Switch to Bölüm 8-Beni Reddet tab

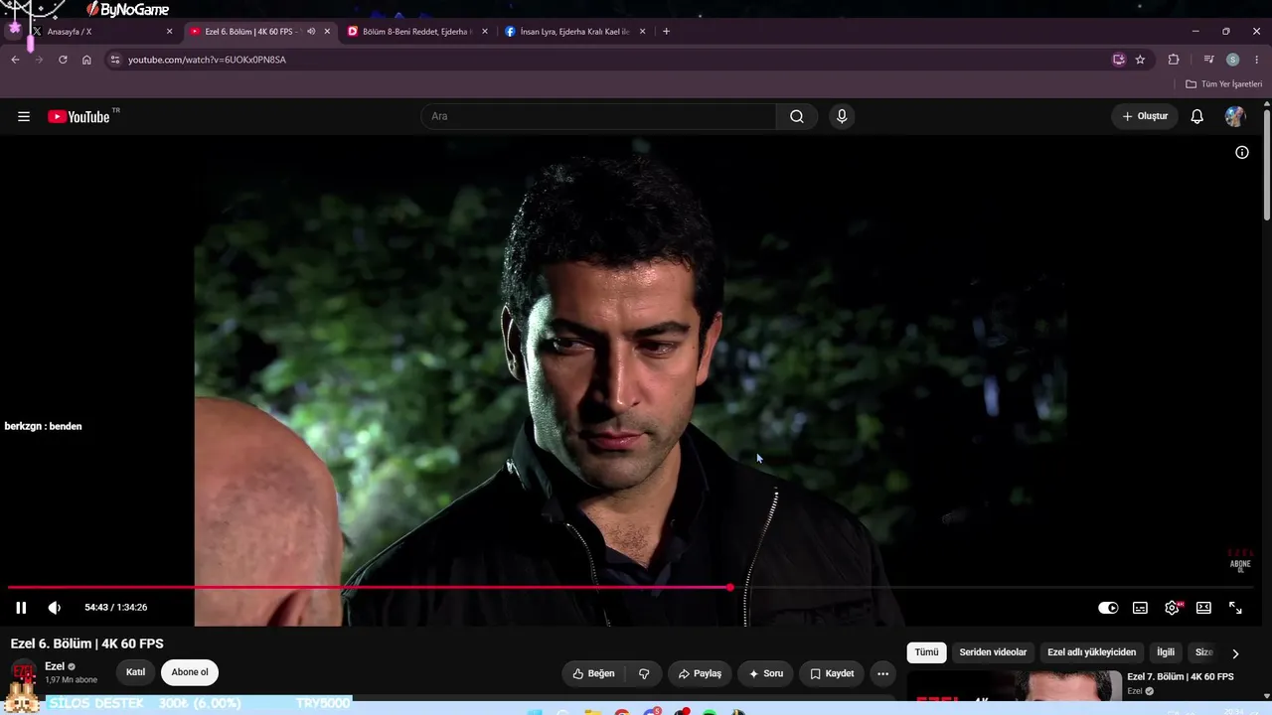pyautogui.click(x=417, y=32)
